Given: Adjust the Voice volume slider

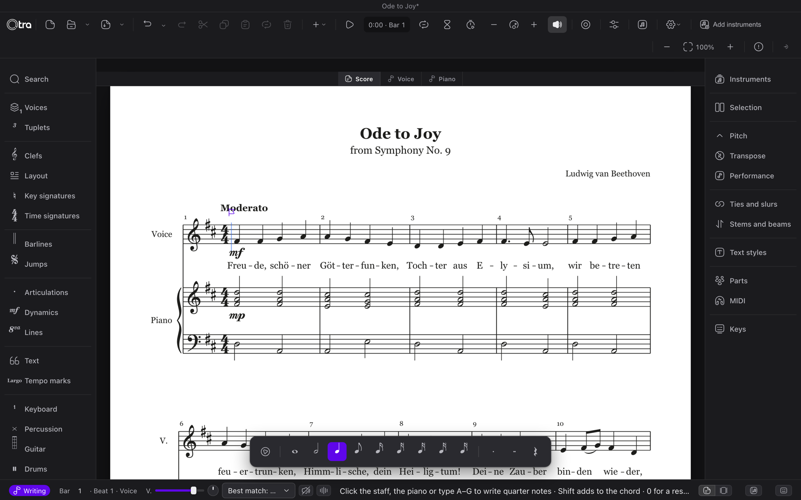Looking at the screenshot, I should click(x=179, y=491).
